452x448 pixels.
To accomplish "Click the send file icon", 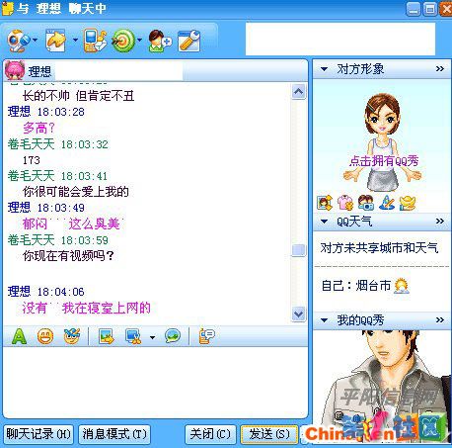I will [x=56, y=41].
